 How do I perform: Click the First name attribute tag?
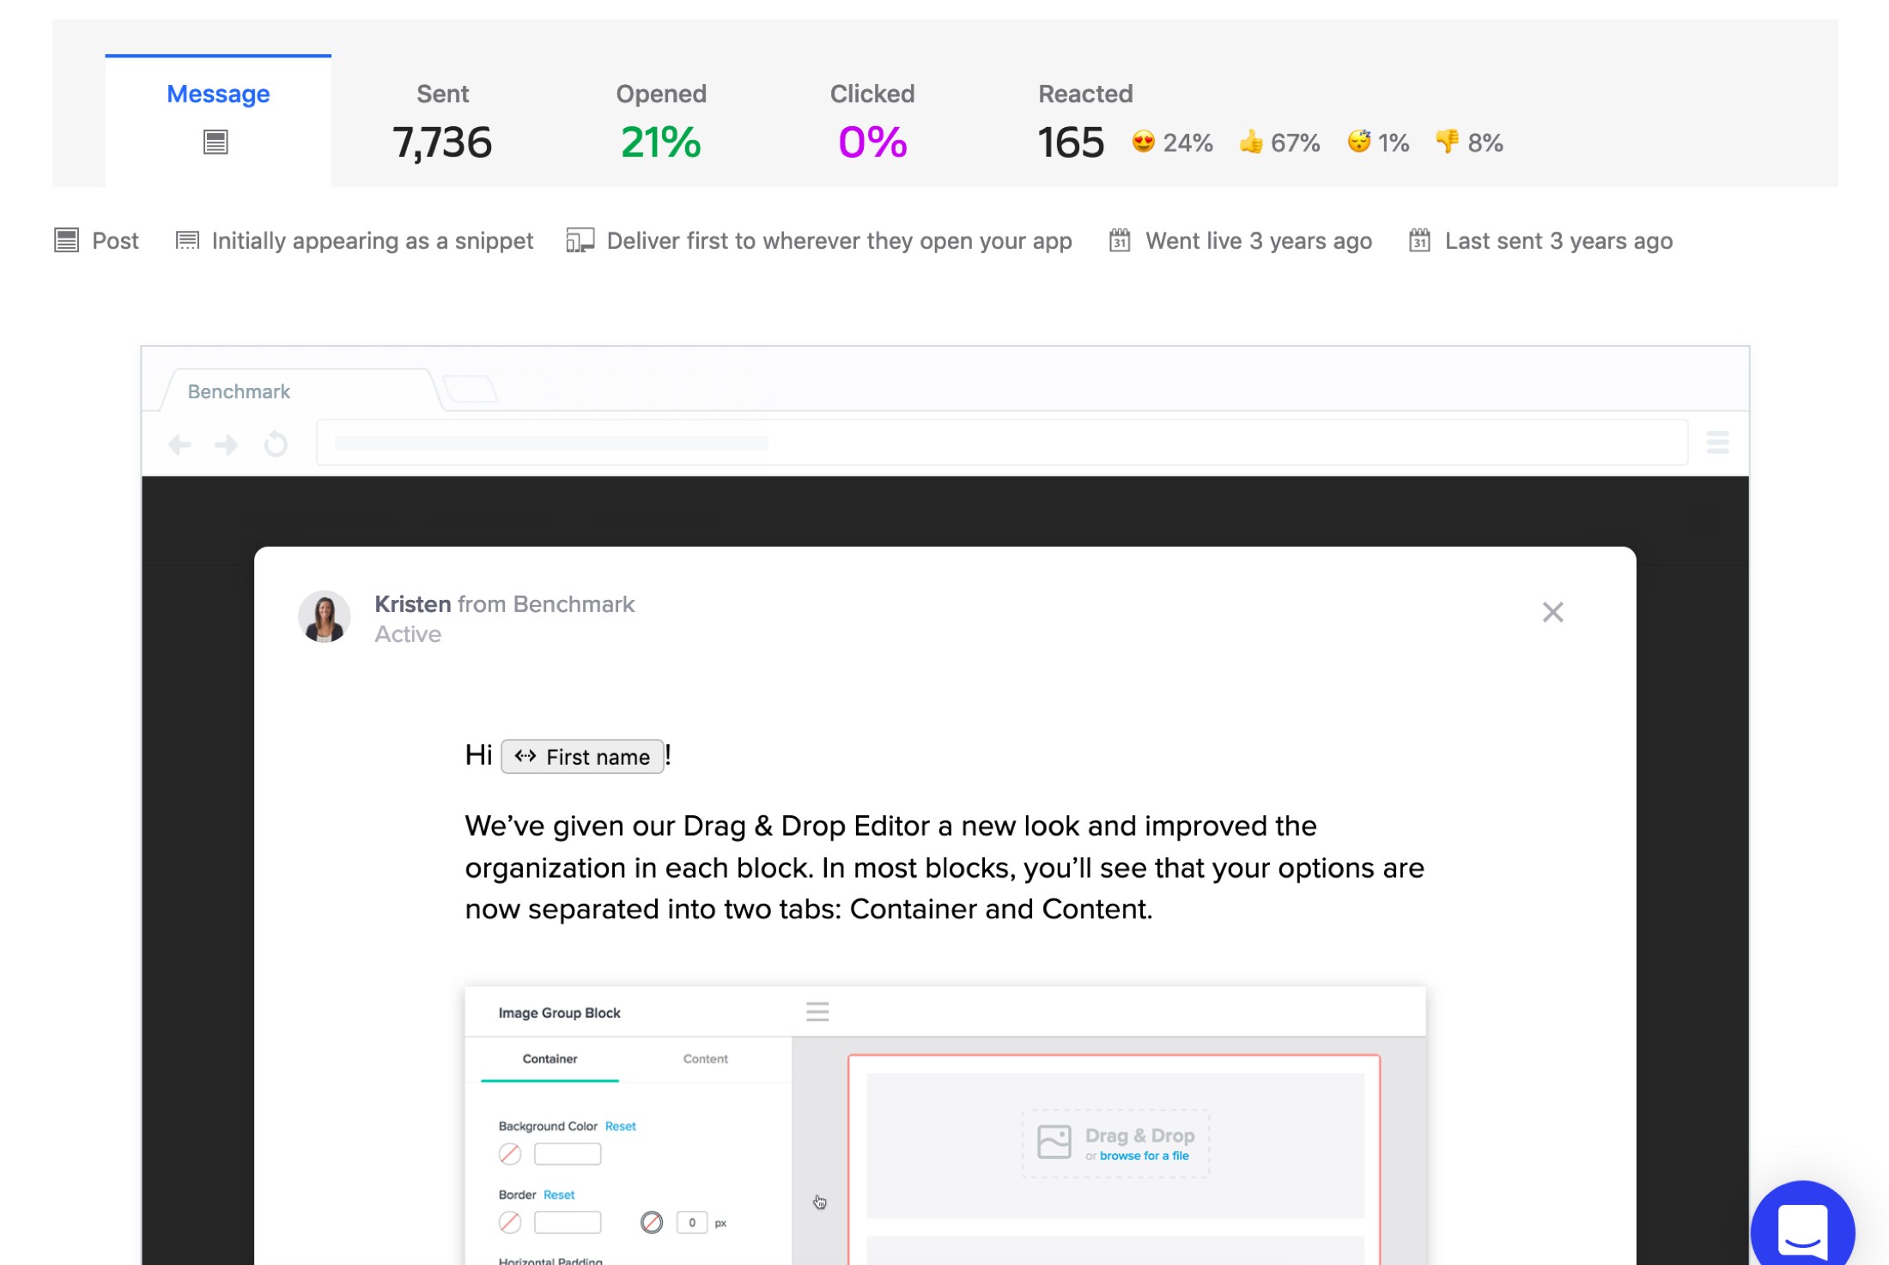click(582, 757)
